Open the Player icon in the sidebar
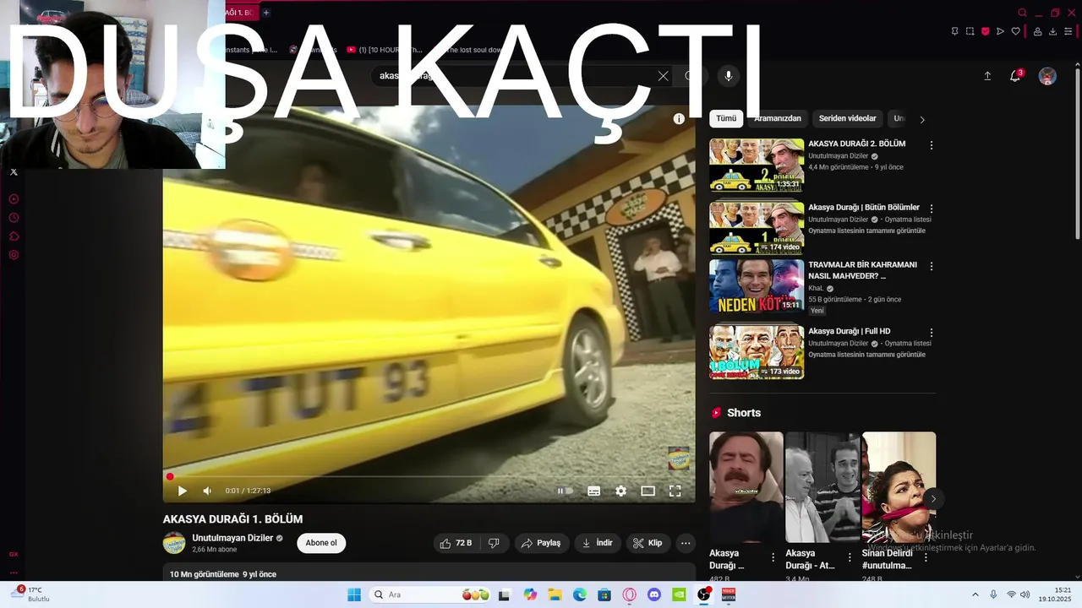 [14, 199]
